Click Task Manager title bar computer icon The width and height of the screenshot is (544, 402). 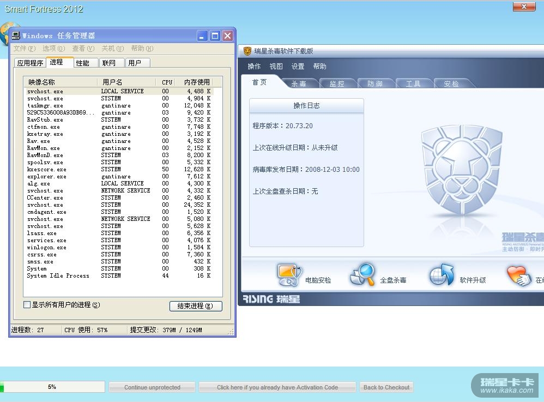[16, 35]
